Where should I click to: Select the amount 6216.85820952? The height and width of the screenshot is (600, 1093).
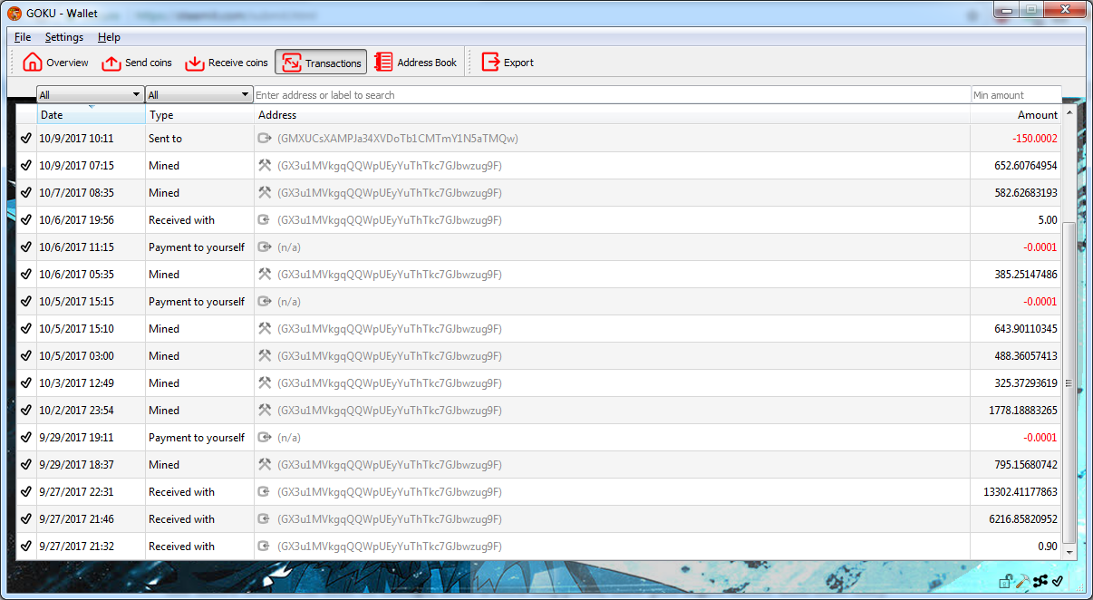[x=1023, y=519]
